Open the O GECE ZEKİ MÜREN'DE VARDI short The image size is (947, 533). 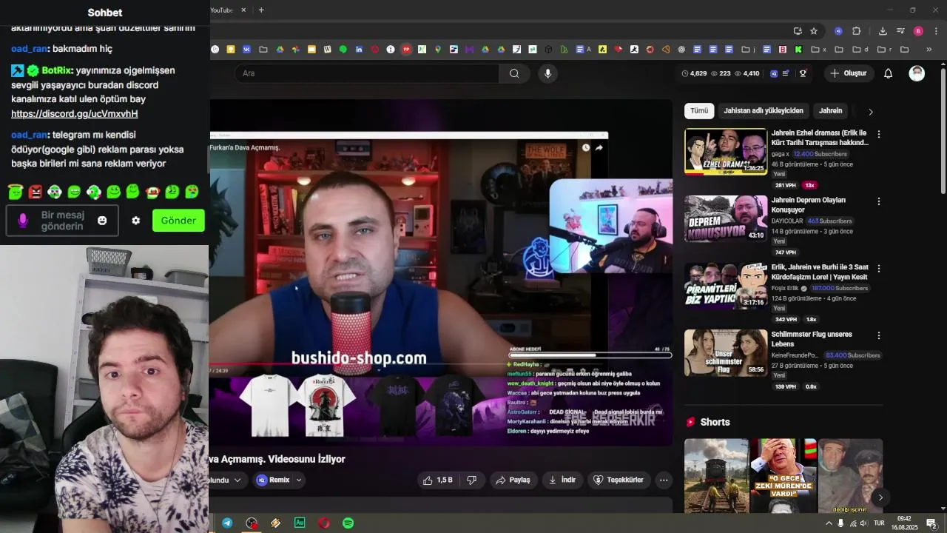pyautogui.click(x=783, y=475)
